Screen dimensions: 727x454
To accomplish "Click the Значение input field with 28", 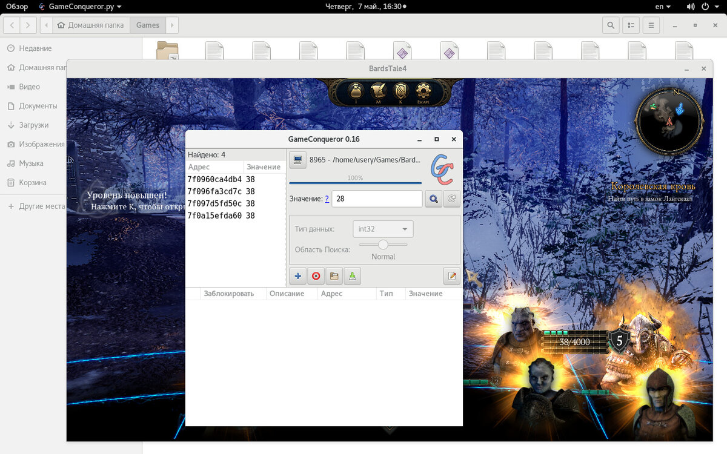I will (377, 199).
